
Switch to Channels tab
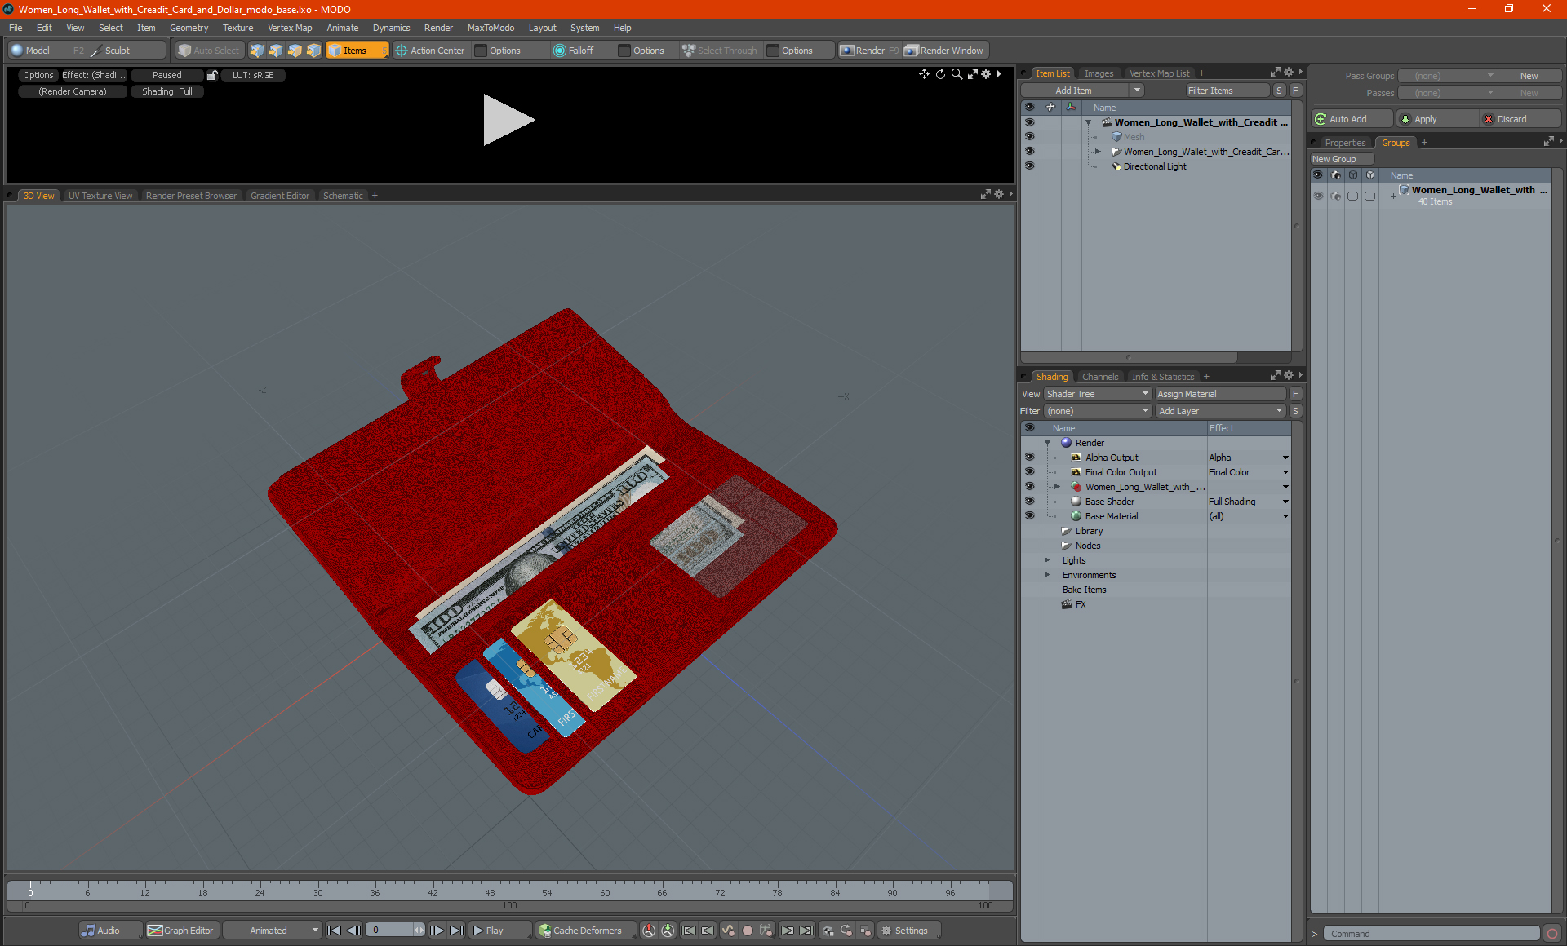point(1099,377)
